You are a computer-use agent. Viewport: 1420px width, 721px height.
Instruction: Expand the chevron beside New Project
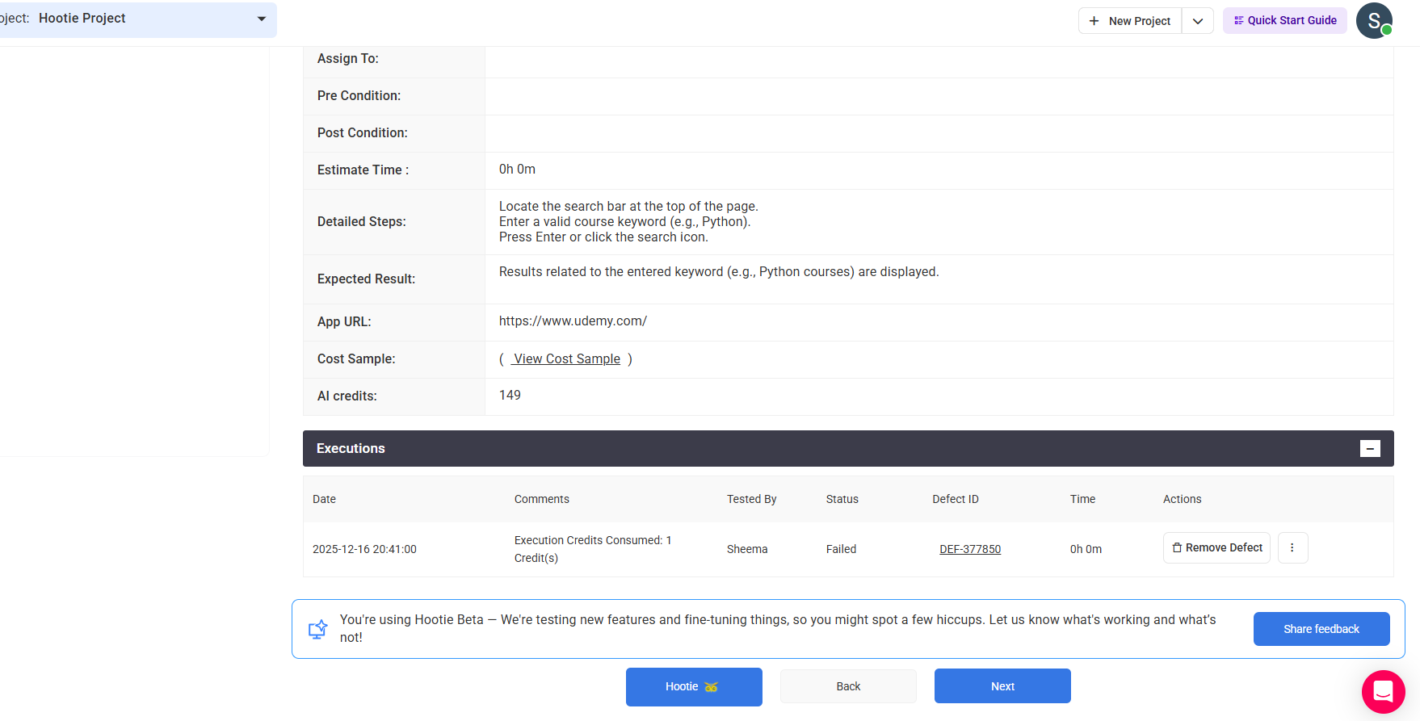[x=1198, y=21]
